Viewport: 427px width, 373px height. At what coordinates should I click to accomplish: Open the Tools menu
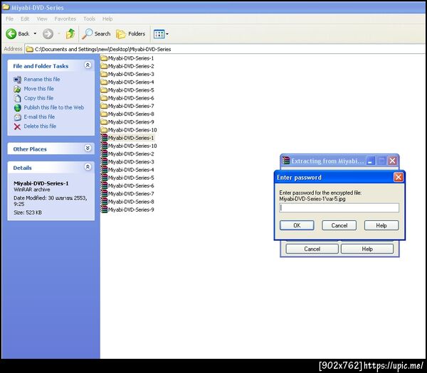point(90,18)
